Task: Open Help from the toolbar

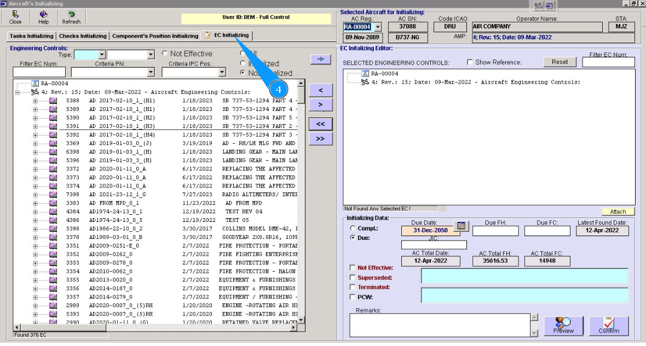Action: click(x=43, y=17)
